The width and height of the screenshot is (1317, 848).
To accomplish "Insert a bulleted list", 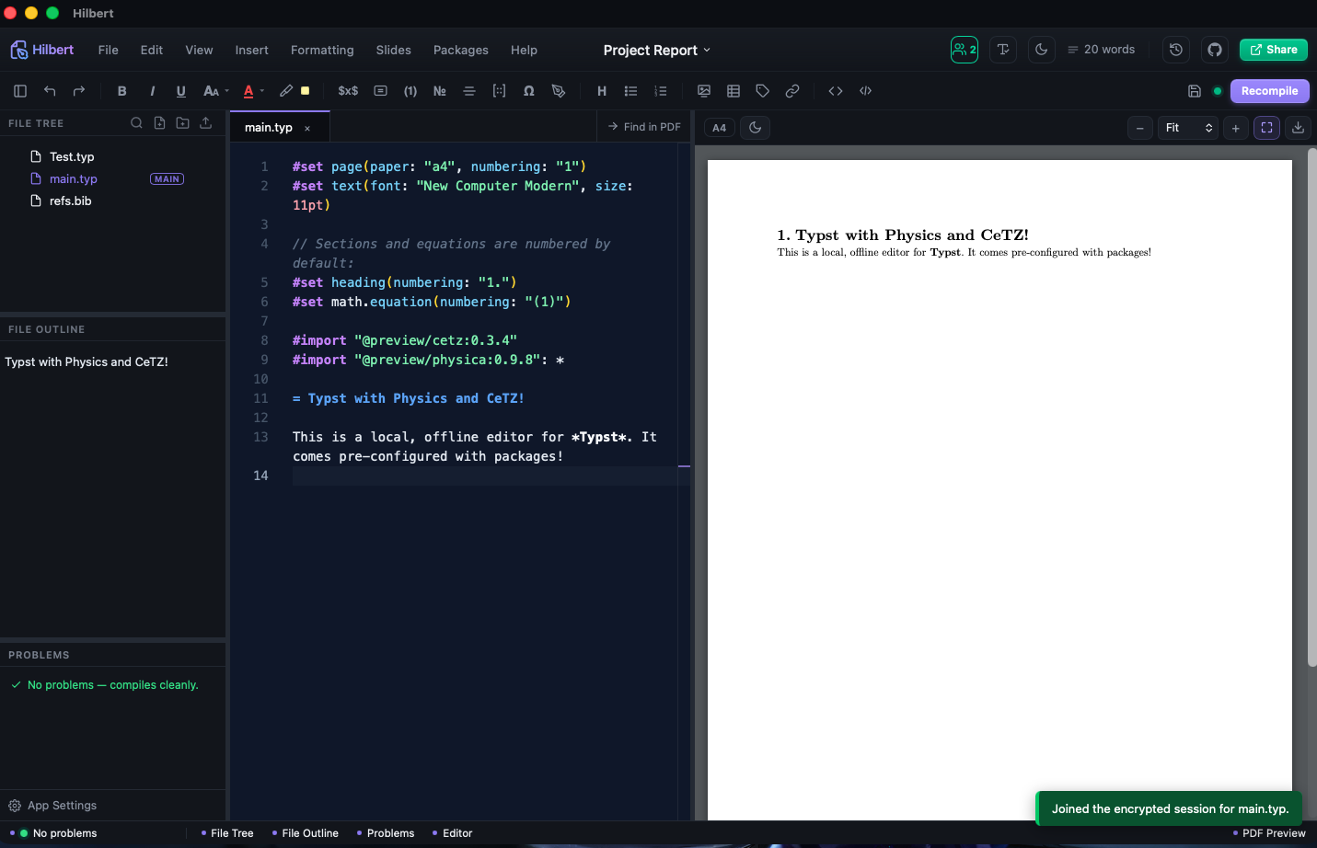I will click(630, 91).
